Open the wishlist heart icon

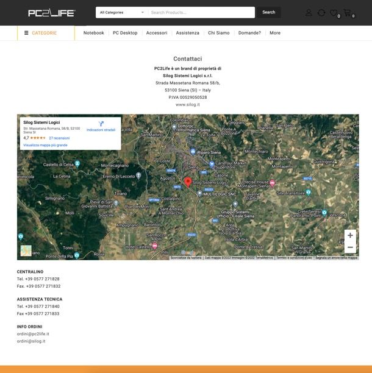click(x=334, y=13)
